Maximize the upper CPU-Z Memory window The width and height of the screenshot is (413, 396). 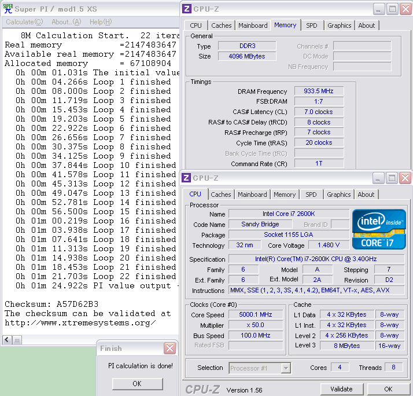click(x=392, y=9)
